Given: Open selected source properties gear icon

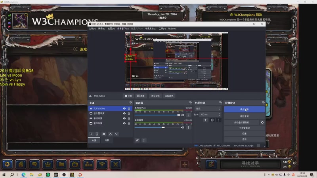Looking at the screenshot, I should (104, 134).
